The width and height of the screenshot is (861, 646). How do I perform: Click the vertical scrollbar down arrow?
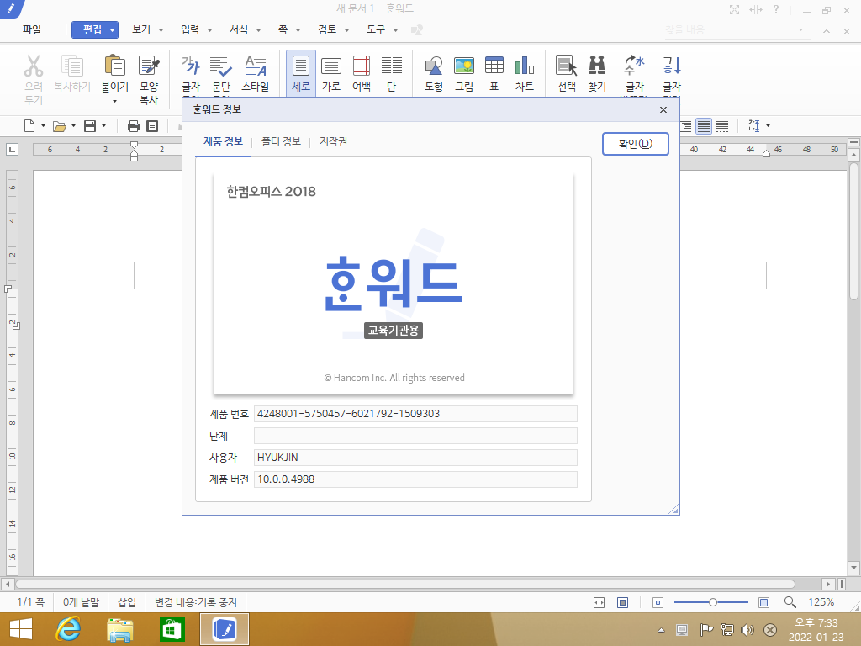point(853,568)
